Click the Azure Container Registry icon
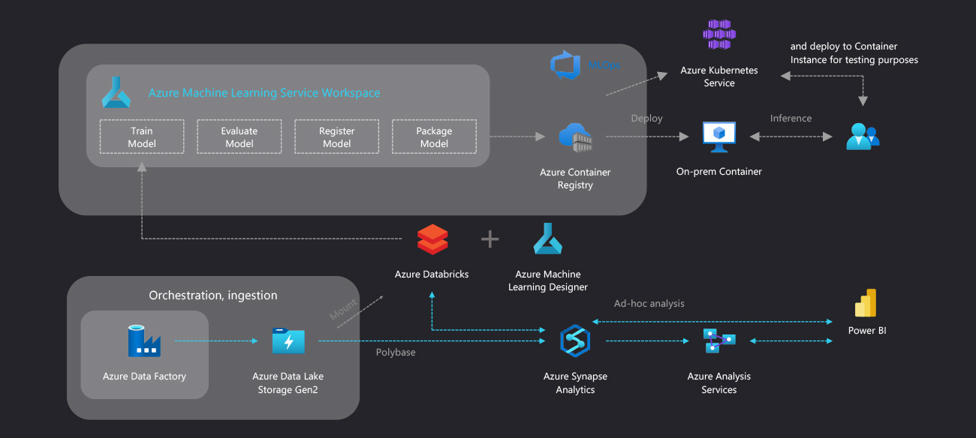Screen dimensions: 976x438 575,137
